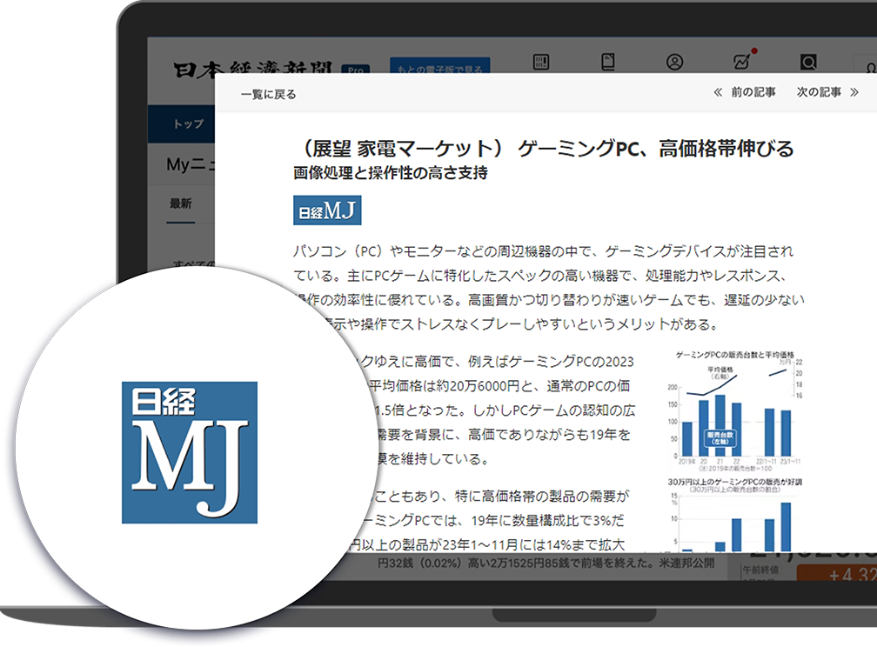
Task: Click the Pro badge next to logo
Action: 355,71
